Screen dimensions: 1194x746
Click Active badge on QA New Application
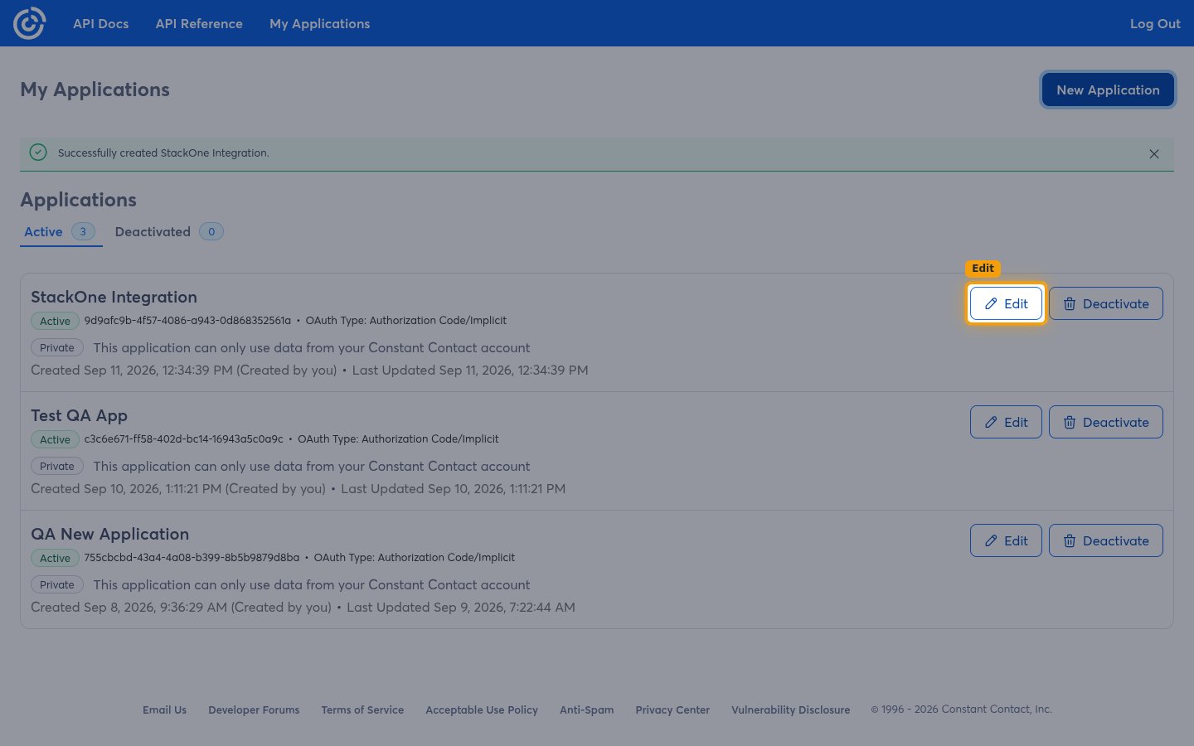tap(55, 558)
